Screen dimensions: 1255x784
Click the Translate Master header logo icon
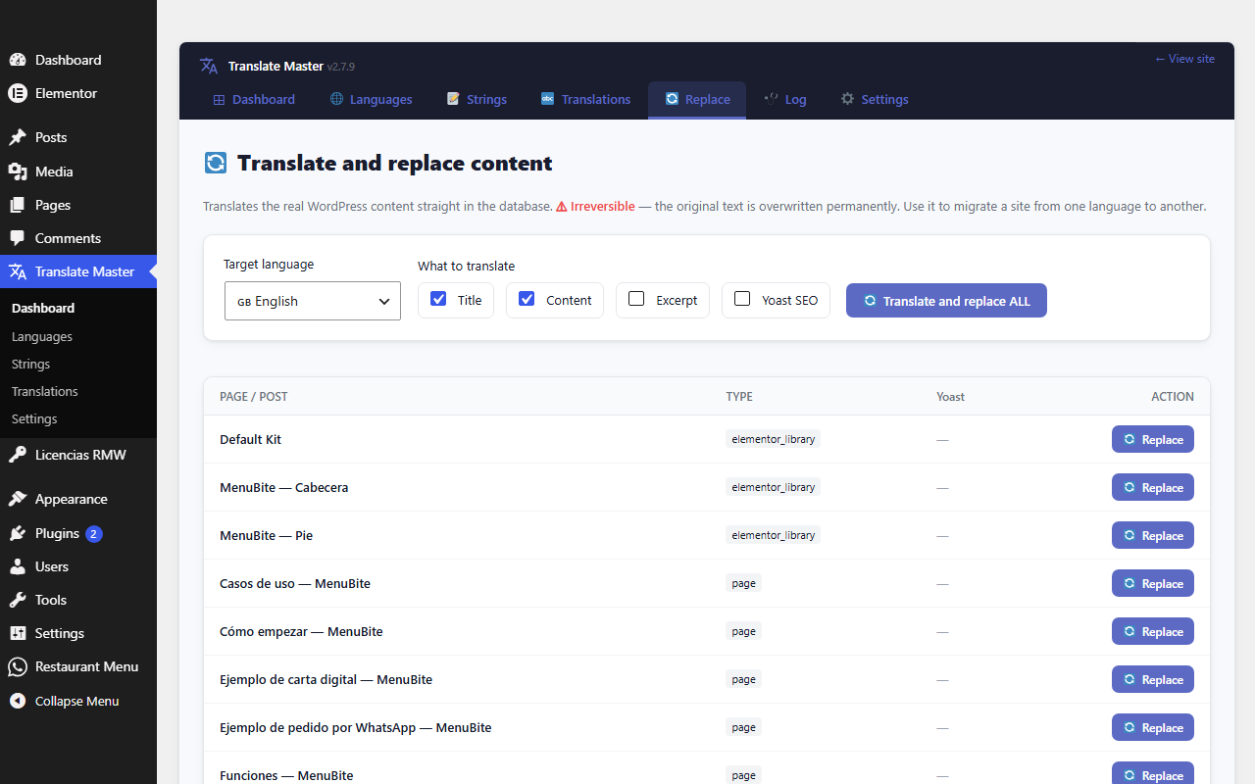pos(209,66)
